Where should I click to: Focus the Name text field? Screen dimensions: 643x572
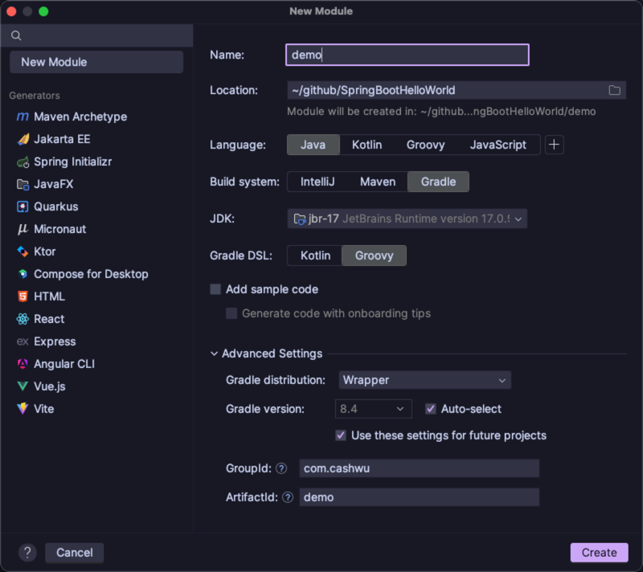tap(408, 55)
